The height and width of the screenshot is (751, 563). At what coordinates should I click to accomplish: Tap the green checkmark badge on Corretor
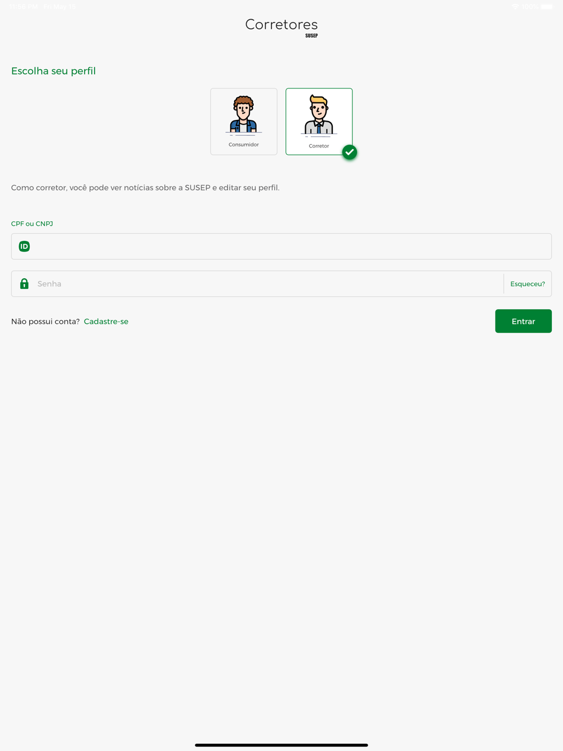[x=350, y=152]
